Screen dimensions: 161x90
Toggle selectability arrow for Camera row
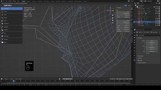pos(156,14)
